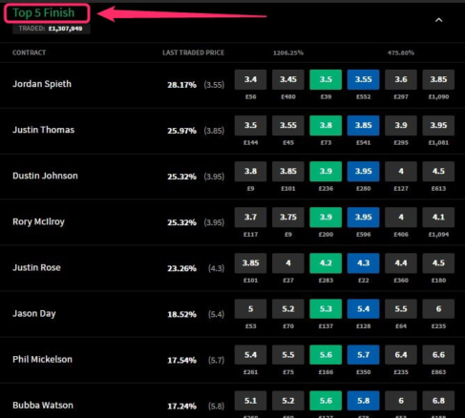Select Jordan Spieth blue 3.55 price

pos(363,79)
